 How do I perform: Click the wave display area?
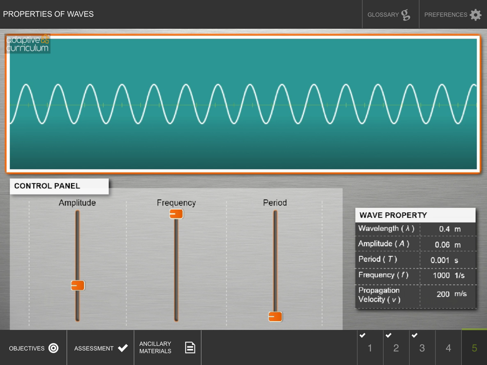[x=243, y=104]
